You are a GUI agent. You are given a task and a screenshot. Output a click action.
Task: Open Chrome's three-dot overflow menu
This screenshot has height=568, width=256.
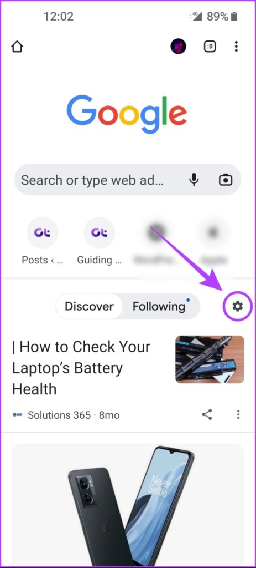(x=236, y=47)
